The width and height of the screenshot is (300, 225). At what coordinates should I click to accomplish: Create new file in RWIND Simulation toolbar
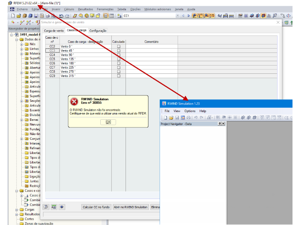(166, 118)
